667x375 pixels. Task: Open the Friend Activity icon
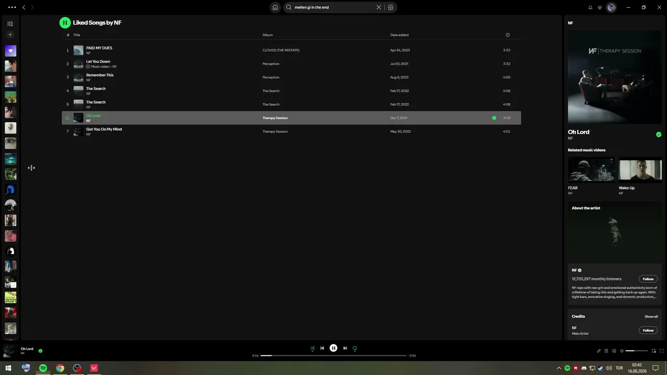(x=600, y=7)
